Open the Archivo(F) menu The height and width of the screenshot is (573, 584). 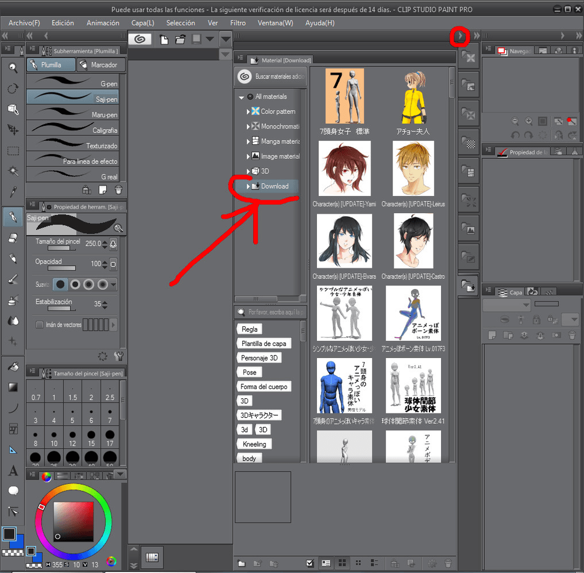pos(24,23)
